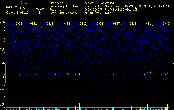Viewport: 174px width, 110px height.
Task: Click the Receiving Location label
Action: [64, 6]
